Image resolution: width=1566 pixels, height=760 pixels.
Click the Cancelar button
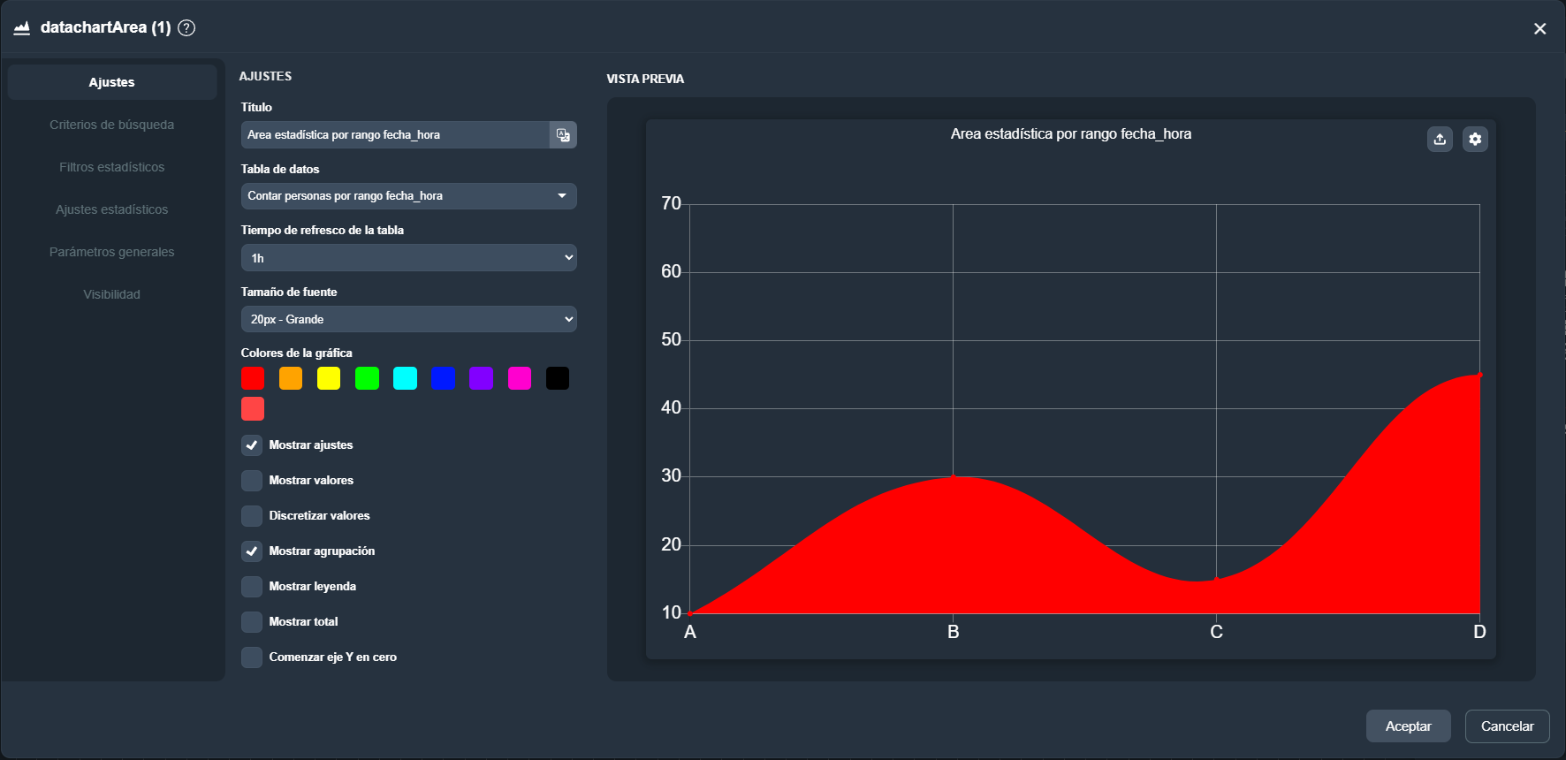[x=1507, y=726]
